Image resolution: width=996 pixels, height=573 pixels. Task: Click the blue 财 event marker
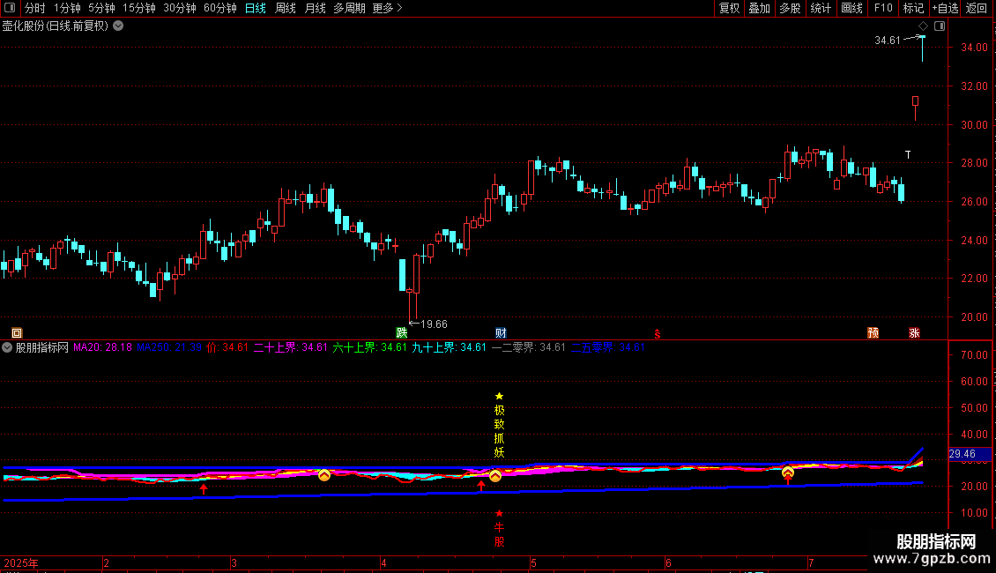coord(502,333)
